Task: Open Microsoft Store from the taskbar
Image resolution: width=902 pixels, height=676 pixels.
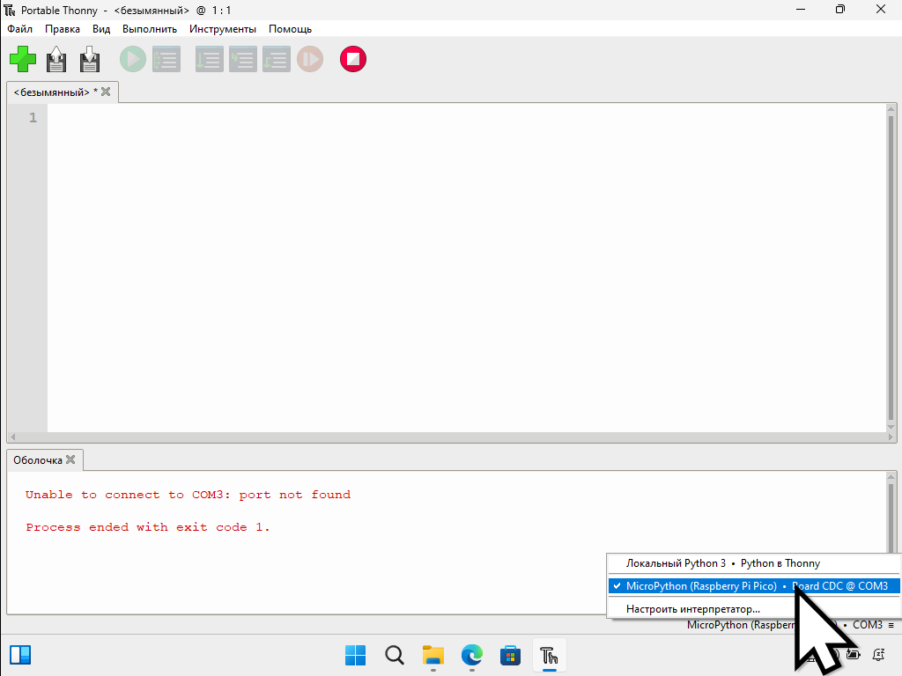Action: (x=510, y=655)
